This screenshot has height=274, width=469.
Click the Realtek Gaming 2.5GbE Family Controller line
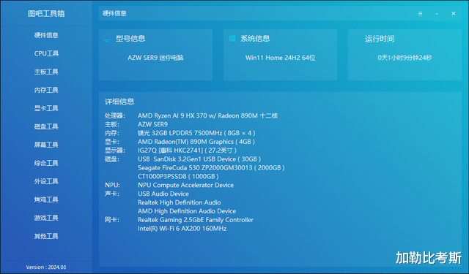(x=196, y=220)
